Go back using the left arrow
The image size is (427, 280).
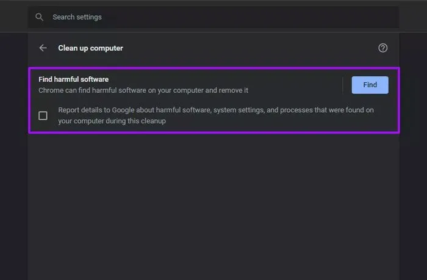(43, 48)
